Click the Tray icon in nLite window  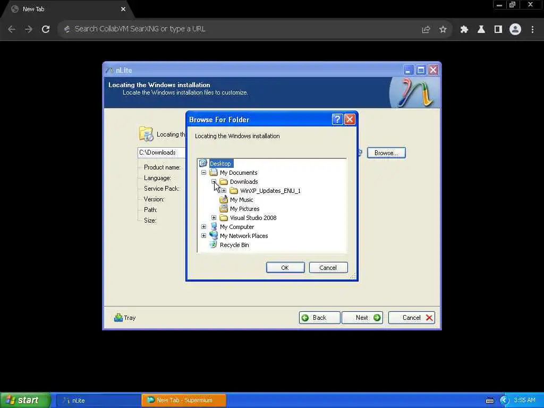tap(118, 318)
